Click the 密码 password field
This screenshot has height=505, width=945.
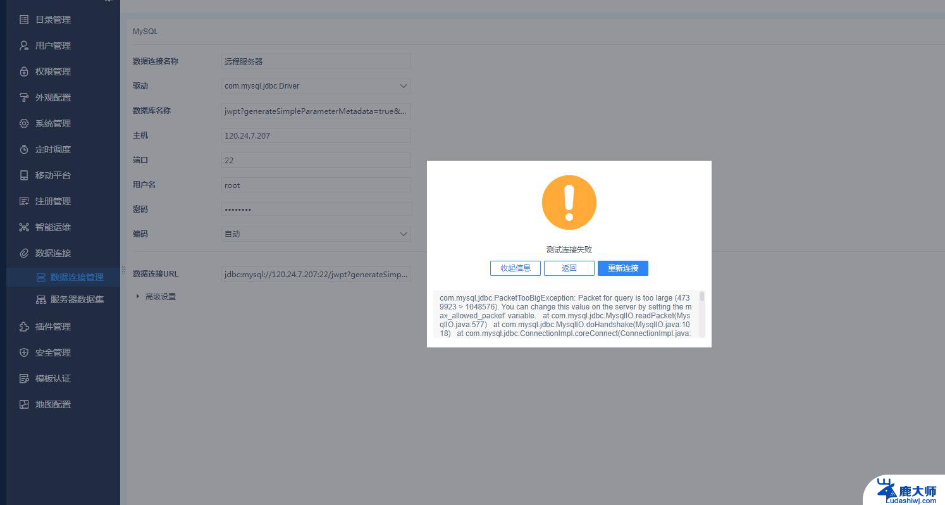point(316,209)
